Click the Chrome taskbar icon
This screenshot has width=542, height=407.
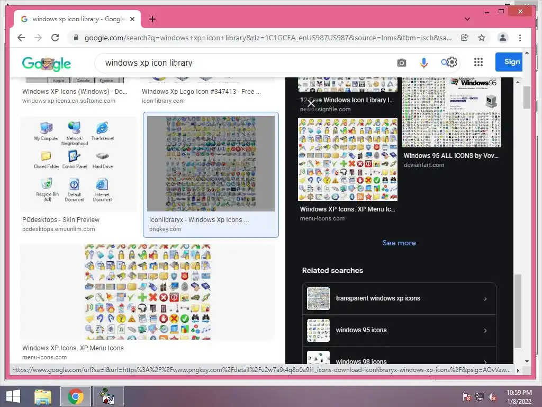click(x=75, y=396)
